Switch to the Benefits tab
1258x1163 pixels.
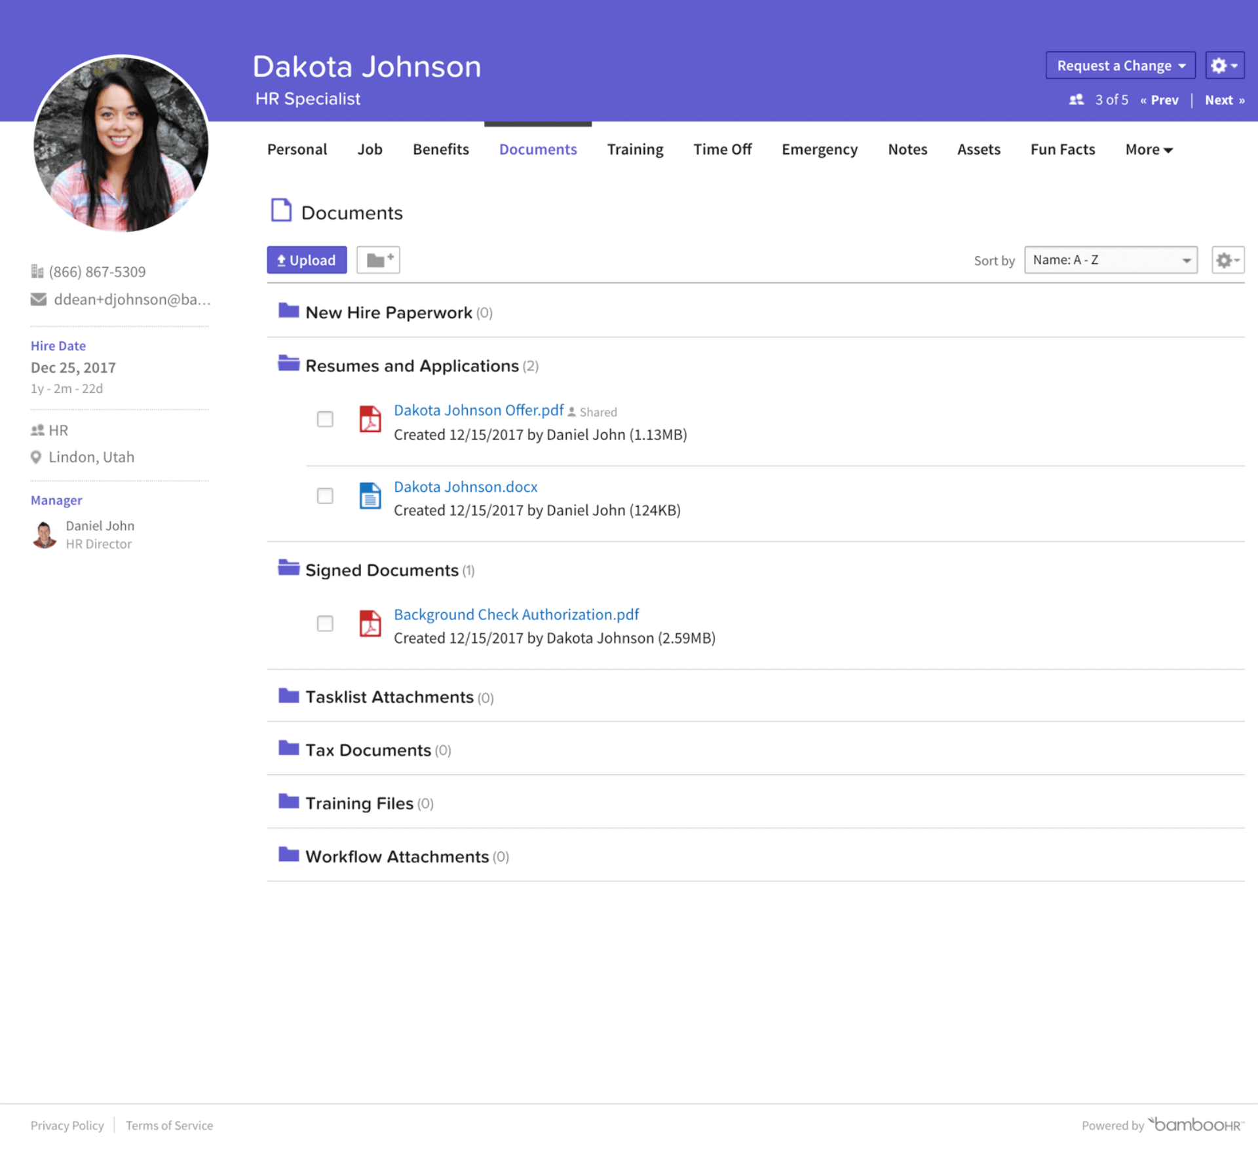click(440, 149)
